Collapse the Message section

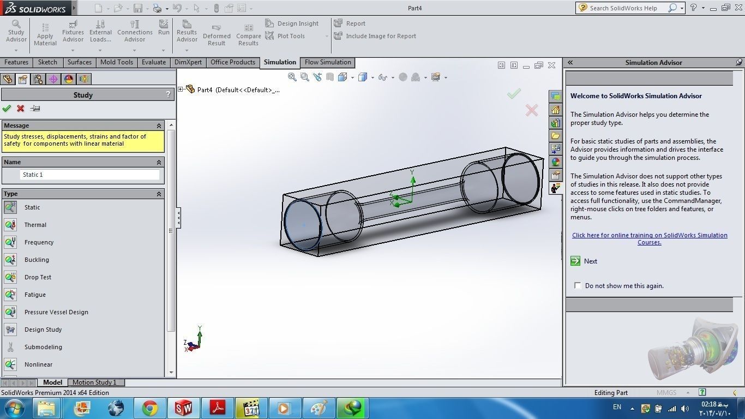pos(159,125)
